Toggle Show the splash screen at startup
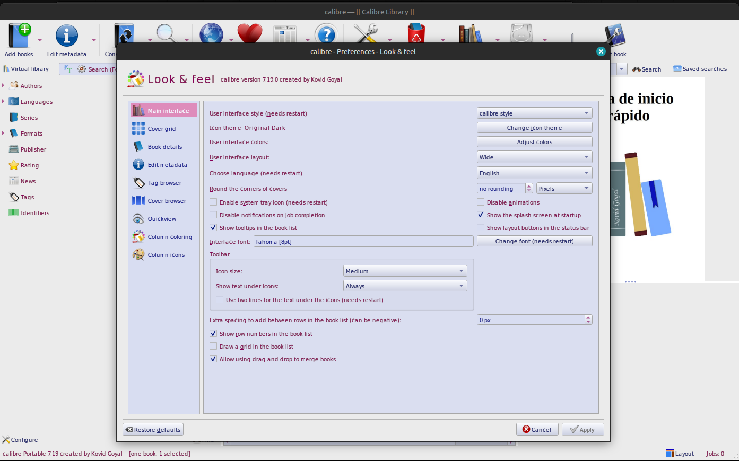This screenshot has width=739, height=461. click(481, 215)
